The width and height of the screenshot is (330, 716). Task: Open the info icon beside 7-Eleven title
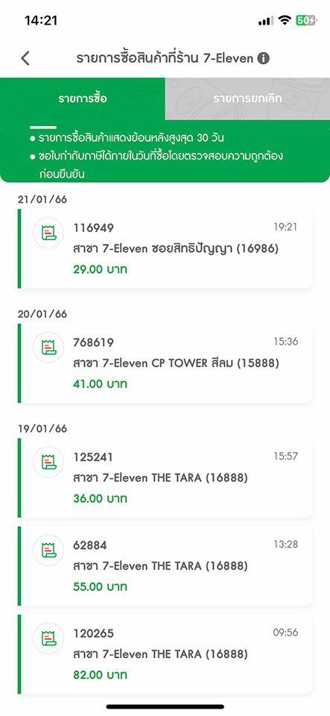(x=263, y=58)
